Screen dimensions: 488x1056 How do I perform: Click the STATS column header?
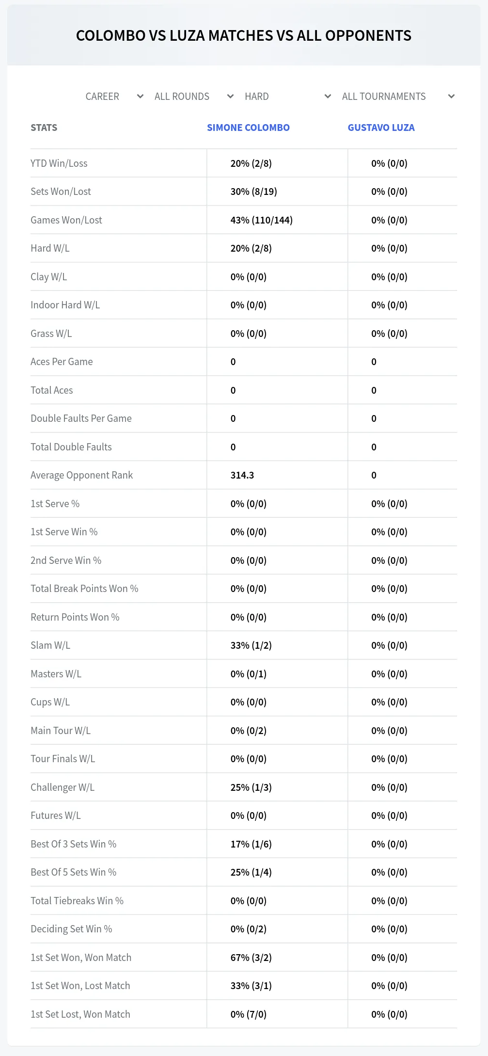tap(44, 128)
